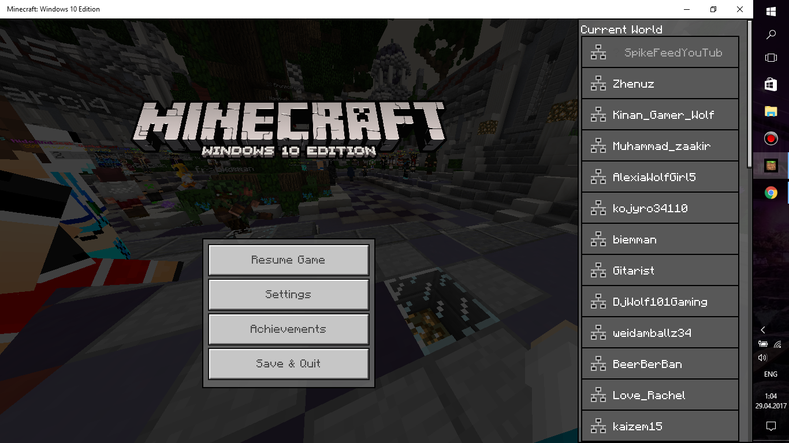Click the network icon next to Gitarist
This screenshot has width=789, height=443.
click(598, 271)
